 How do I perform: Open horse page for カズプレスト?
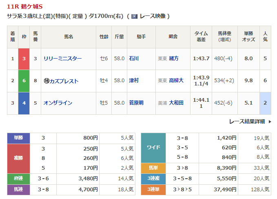click(x=64, y=81)
